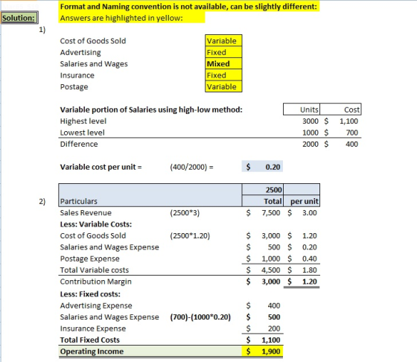This screenshot has width=417, height=362.
Task: Click the 'Insurance' label in section 1
Action: click(x=77, y=75)
